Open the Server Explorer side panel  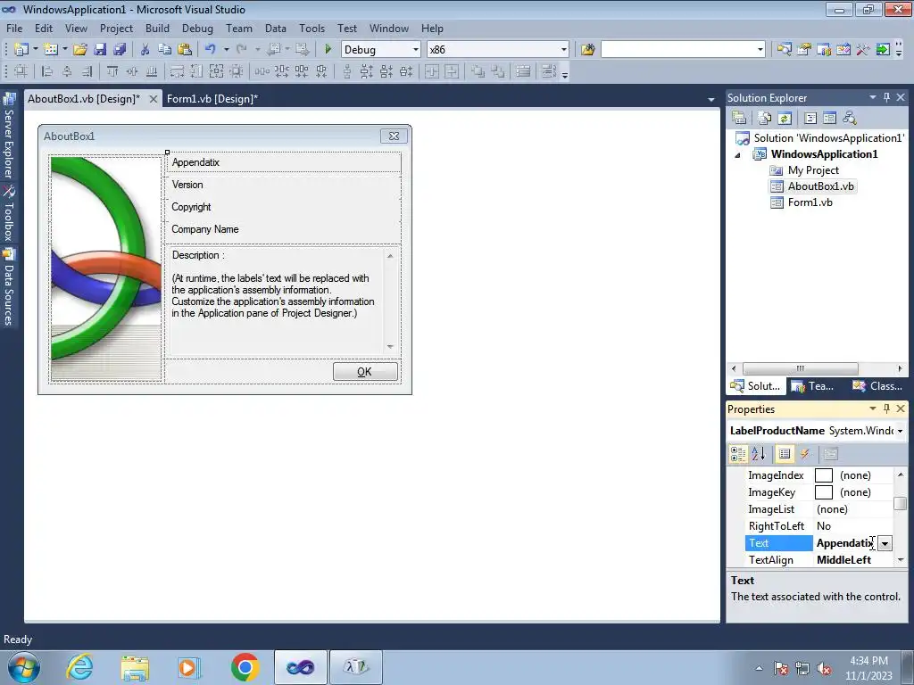tap(9, 137)
